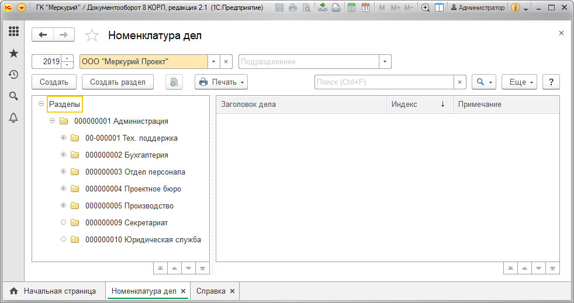Image resolution: width=574 pixels, height=303 pixels.
Task: Open the sections menu grid icon
Action: tap(13, 31)
